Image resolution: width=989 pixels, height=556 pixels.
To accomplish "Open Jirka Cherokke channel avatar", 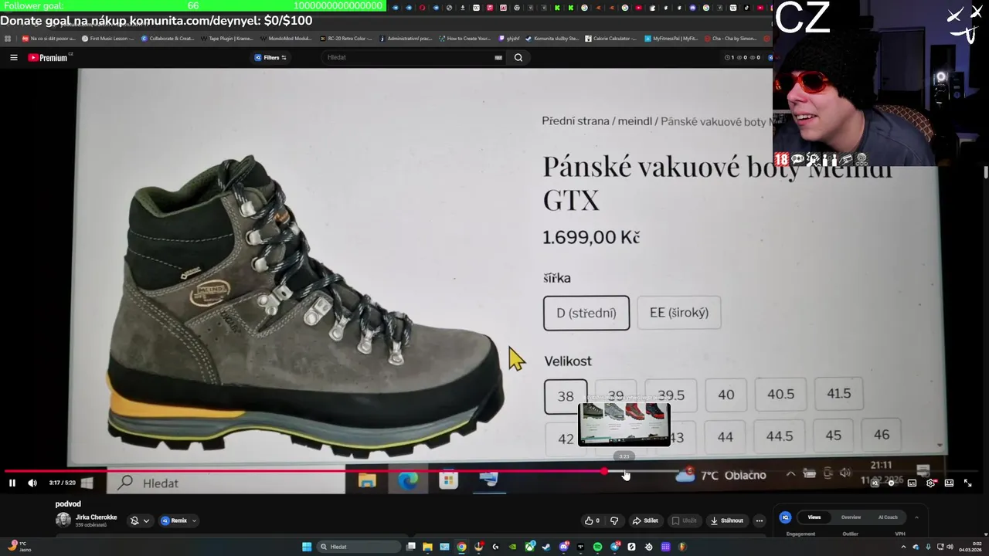I will coord(63,520).
